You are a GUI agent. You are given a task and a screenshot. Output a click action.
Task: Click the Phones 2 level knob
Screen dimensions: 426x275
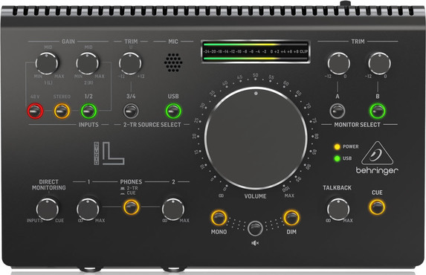(x=173, y=209)
